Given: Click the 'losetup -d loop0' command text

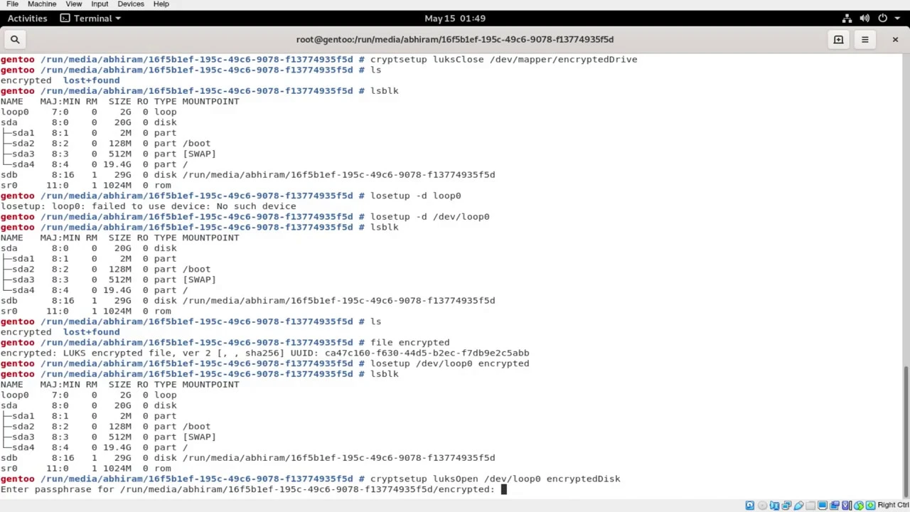Looking at the screenshot, I should [x=415, y=196].
